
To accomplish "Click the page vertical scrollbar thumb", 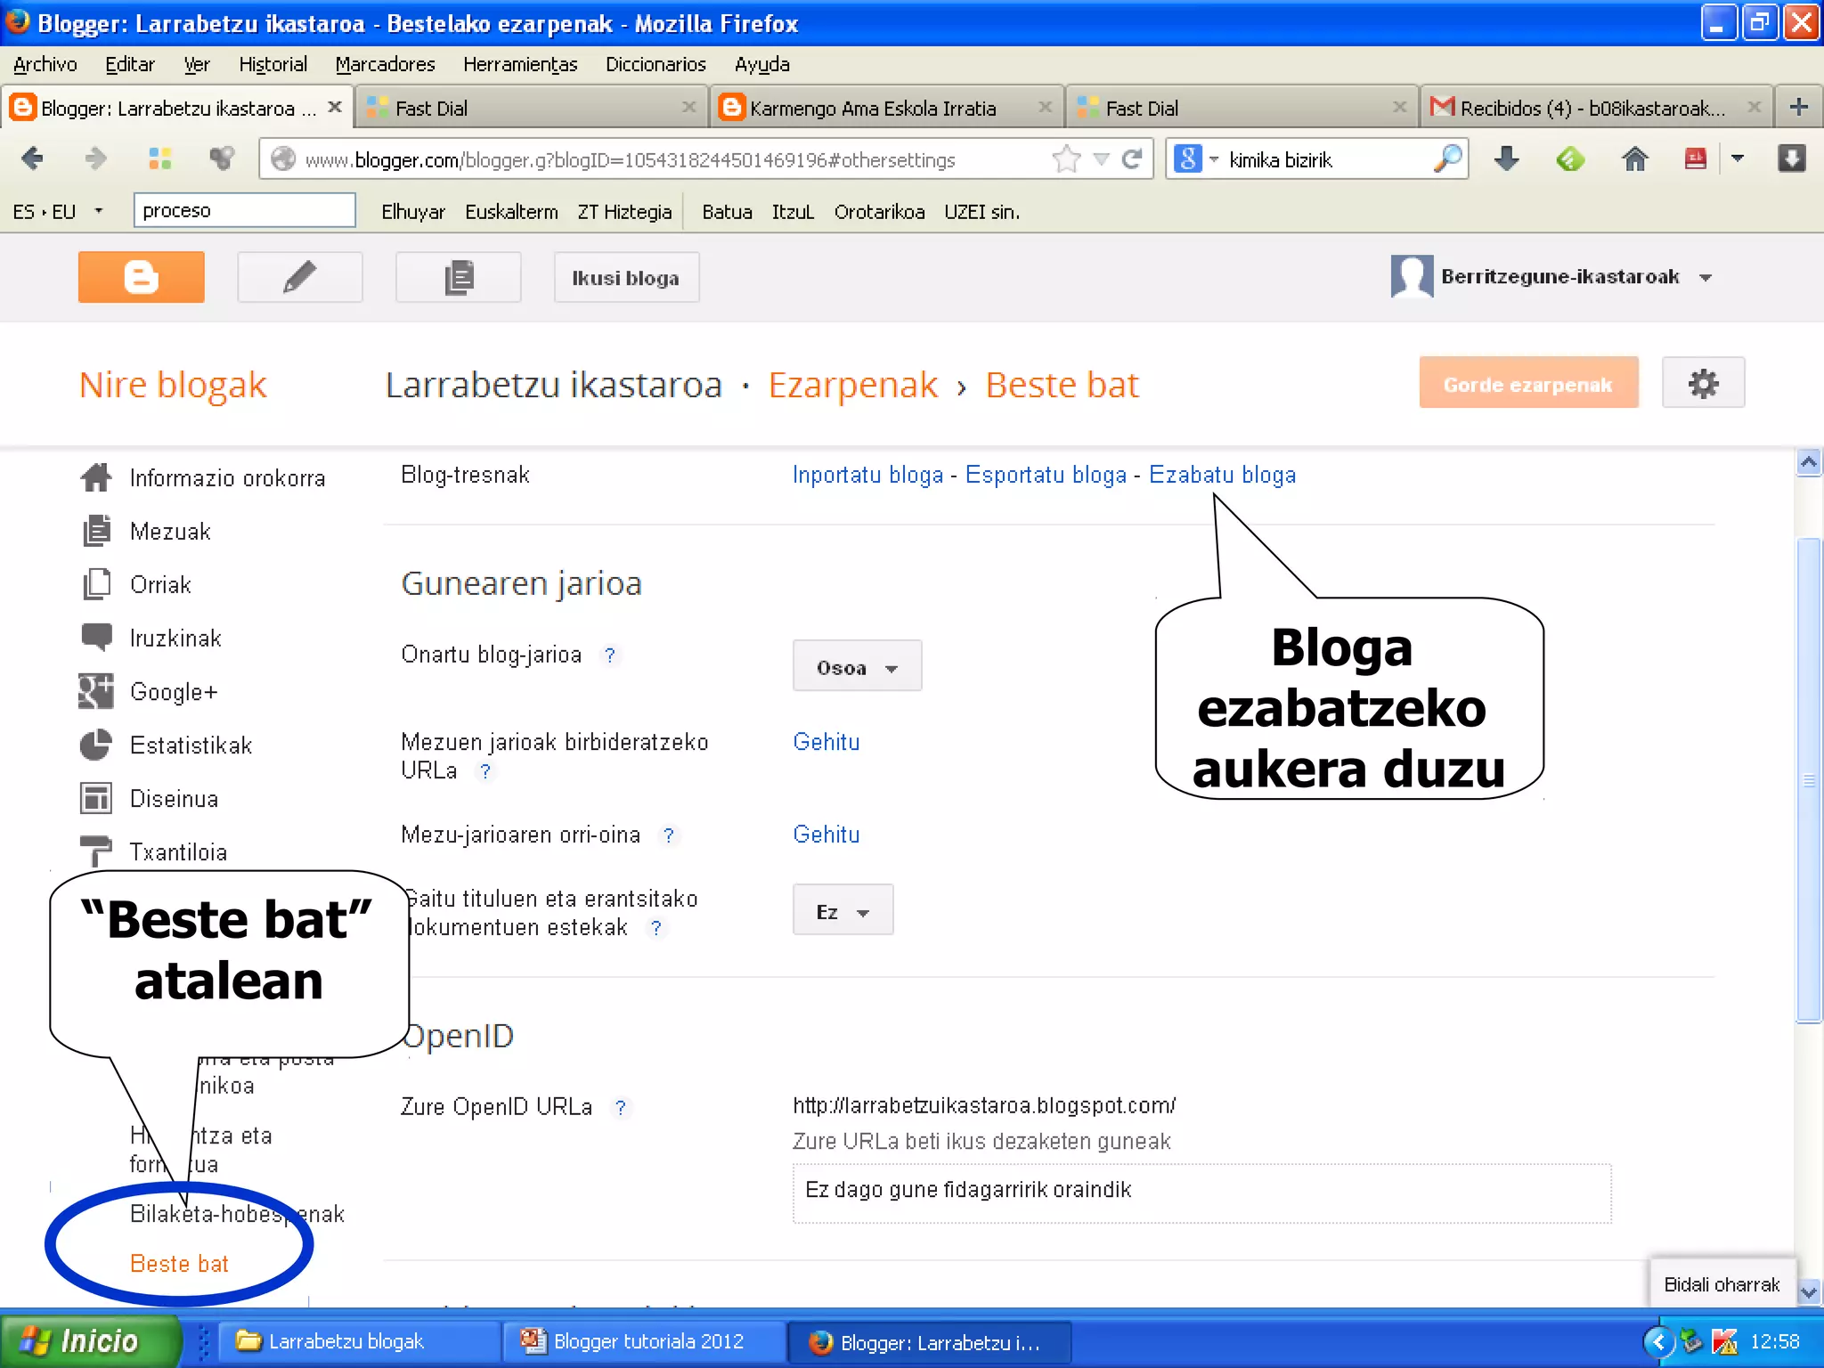I will pos(1808,780).
